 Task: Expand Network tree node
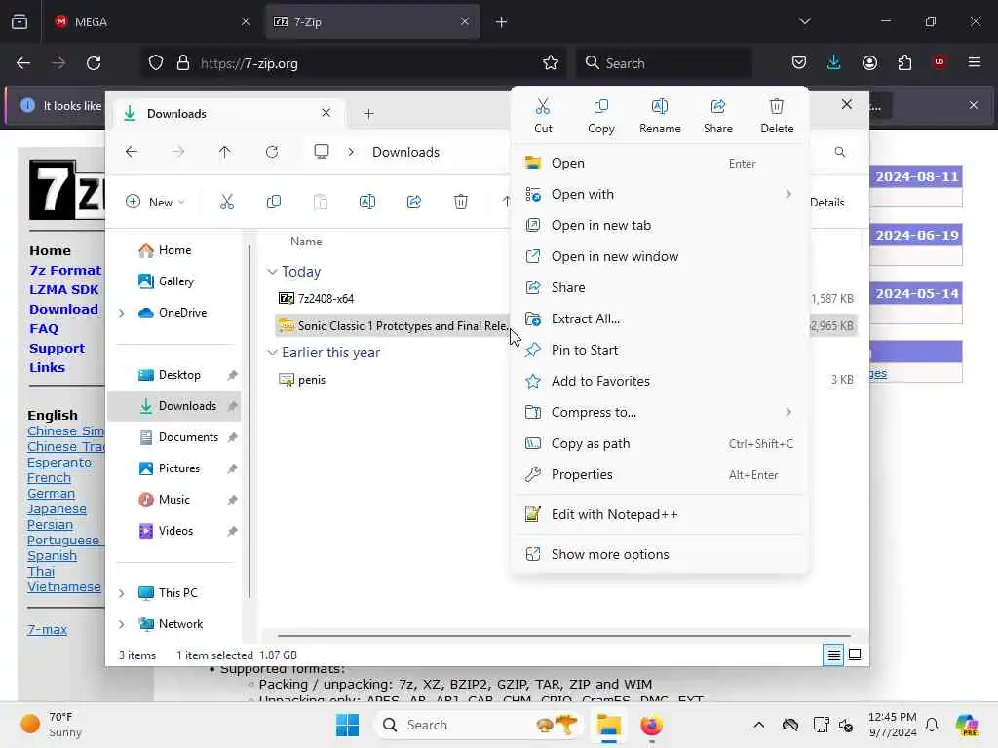click(122, 624)
